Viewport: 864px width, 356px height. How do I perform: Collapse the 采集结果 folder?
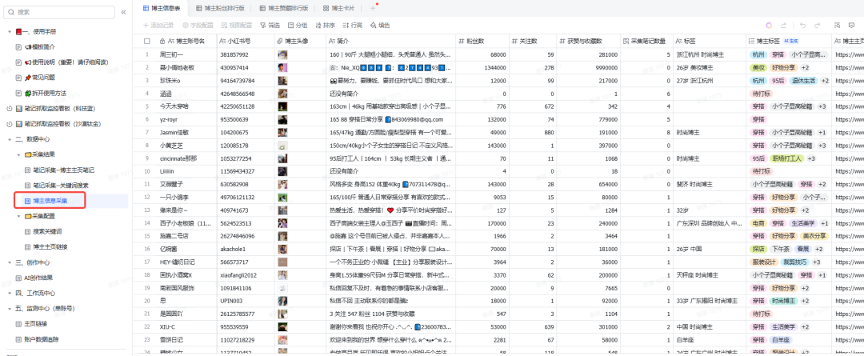[19, 155]
